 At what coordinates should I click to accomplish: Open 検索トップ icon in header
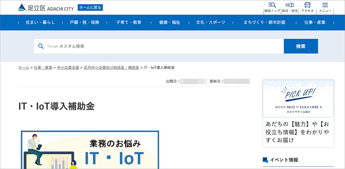pyautogui.click(x=272, y=8)
